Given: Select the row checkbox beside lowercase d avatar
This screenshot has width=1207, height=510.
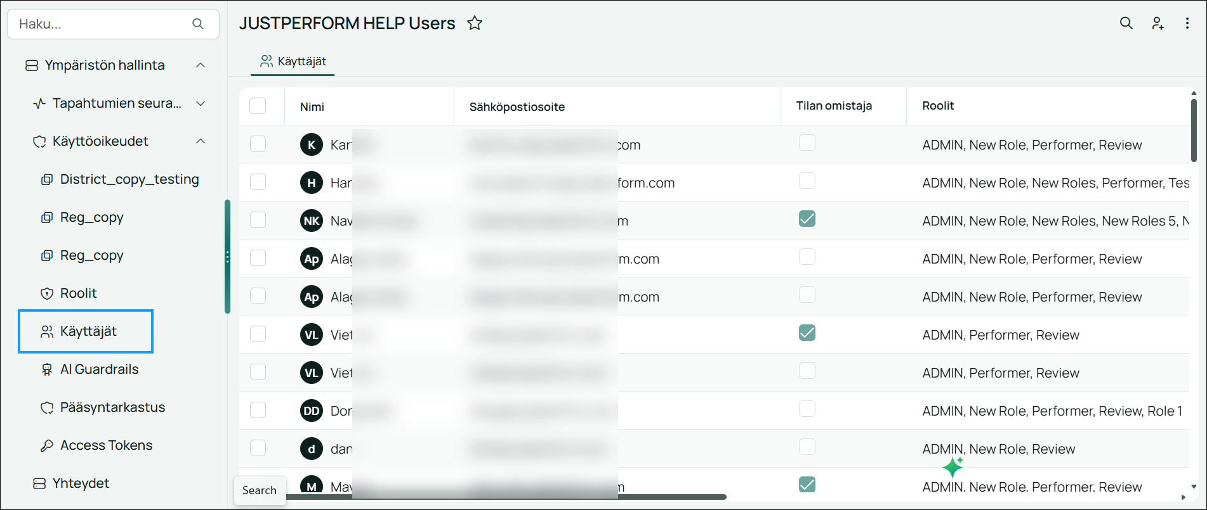Looking at the screenshot, I should 258,448.
